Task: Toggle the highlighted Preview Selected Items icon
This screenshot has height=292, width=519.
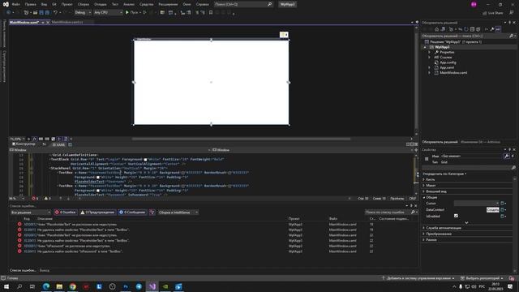Action: (x=498, y=29)
